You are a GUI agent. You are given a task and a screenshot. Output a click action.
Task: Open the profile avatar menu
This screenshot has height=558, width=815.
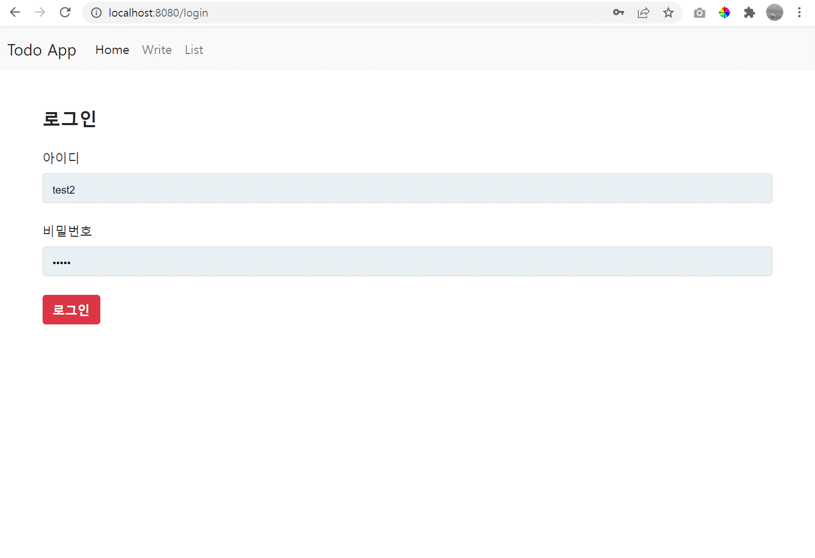click(774, 12)
